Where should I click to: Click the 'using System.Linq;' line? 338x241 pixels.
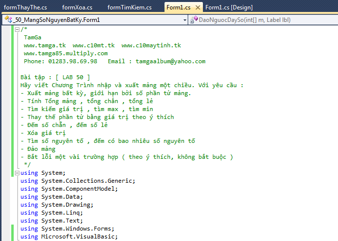(x=51, y=213)
